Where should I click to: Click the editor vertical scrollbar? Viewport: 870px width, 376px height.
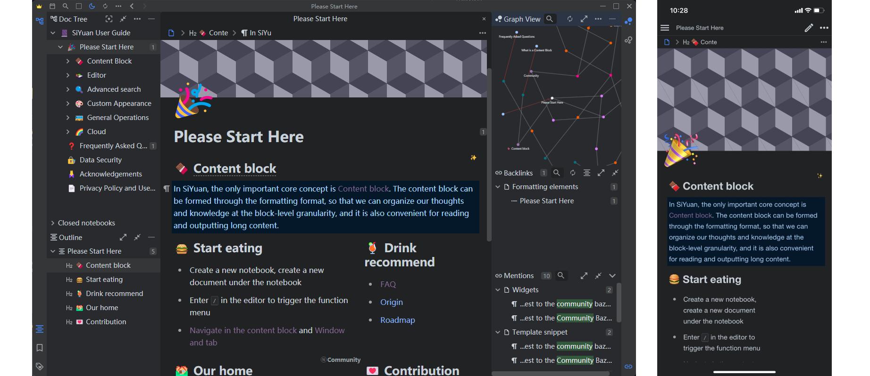point(489,155)
